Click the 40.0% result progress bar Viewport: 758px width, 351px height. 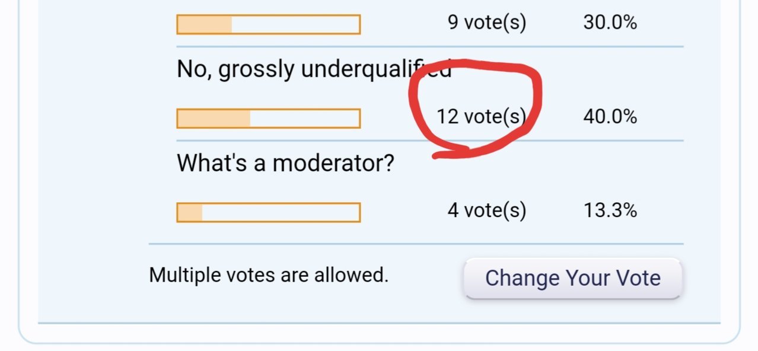269,118
